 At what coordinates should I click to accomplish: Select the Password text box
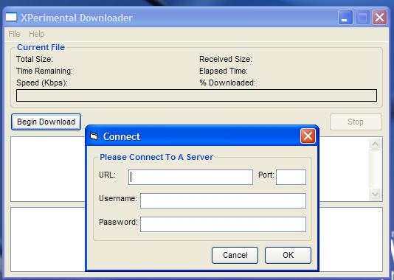pos(223,224)
